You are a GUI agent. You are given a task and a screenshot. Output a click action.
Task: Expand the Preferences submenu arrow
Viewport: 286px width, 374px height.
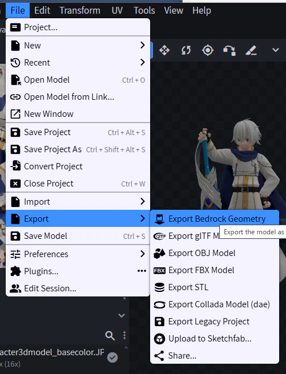(143, 254)
